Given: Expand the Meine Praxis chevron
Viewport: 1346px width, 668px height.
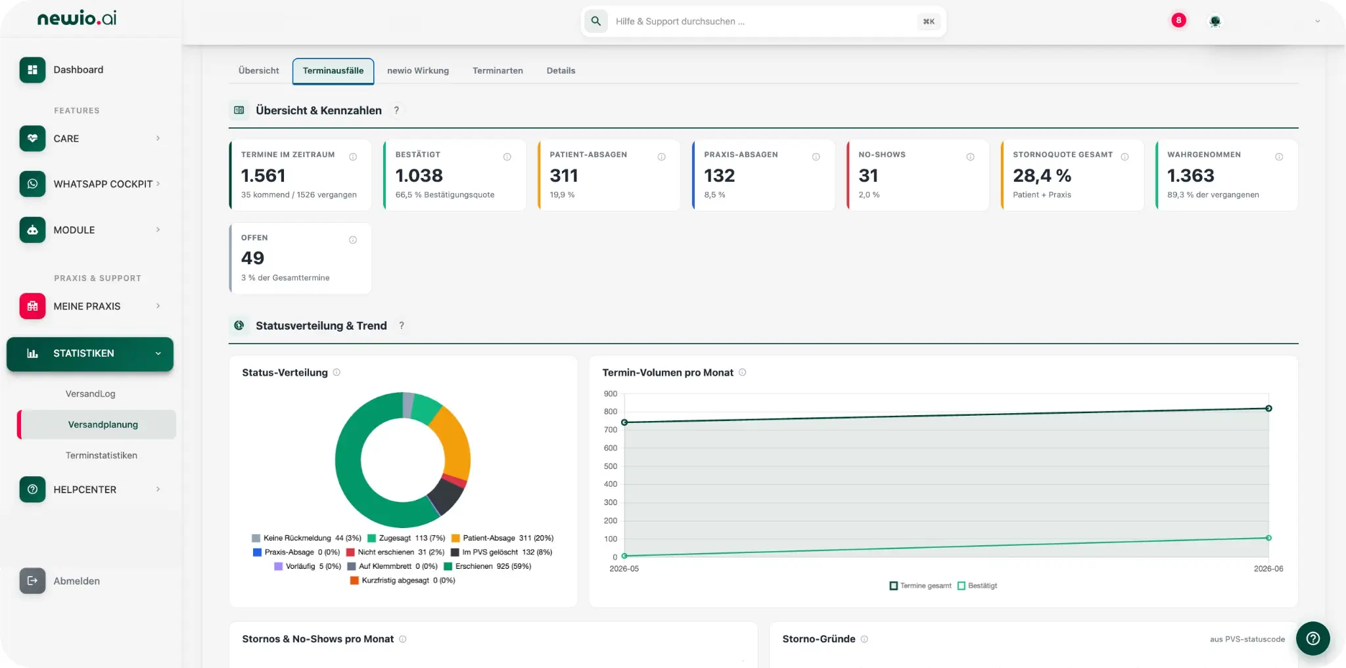Looking at the screenshot, I should pos(158,306).
